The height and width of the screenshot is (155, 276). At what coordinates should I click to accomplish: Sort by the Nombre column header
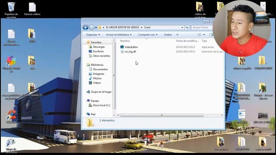125,41
